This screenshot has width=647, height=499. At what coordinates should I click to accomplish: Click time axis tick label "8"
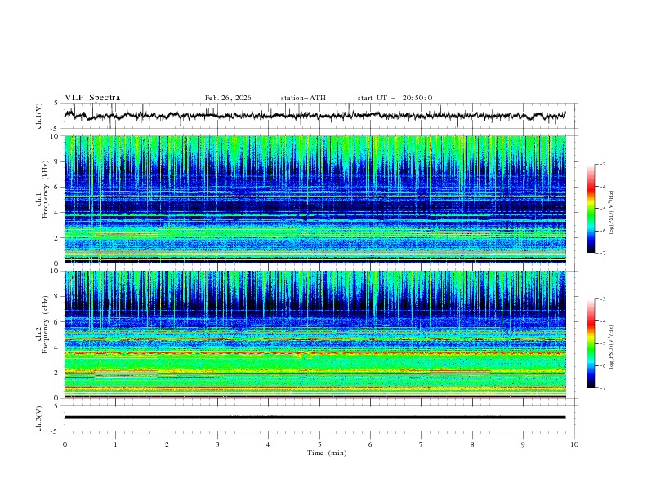click(x=472, y=444)
